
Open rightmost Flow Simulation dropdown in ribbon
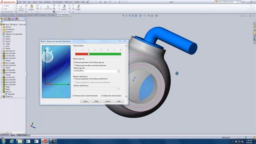tap(78, 12)
